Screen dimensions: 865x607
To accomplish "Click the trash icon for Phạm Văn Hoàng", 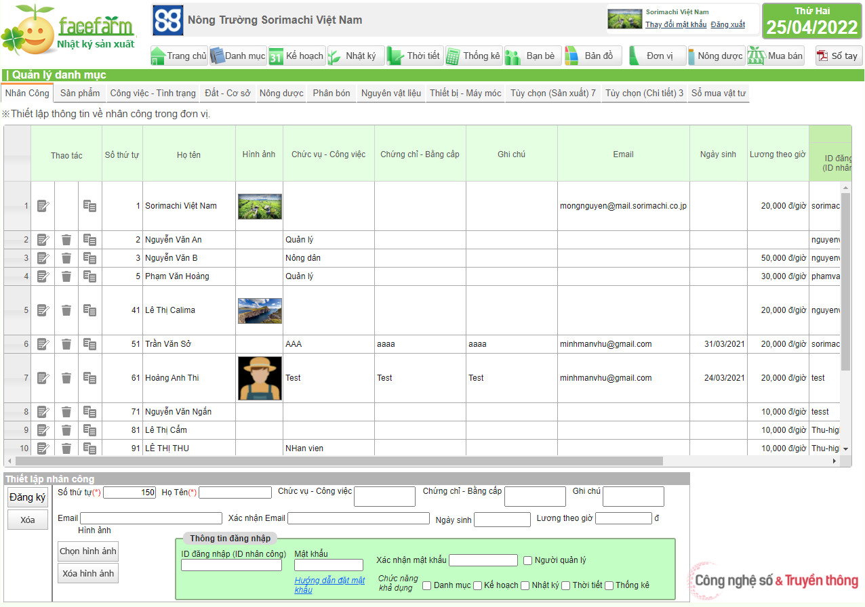I will coord(66,276).
